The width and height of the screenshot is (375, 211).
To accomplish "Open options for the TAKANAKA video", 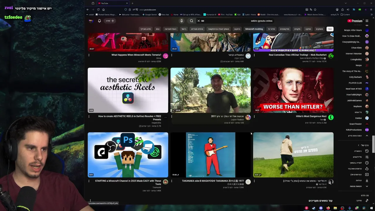I will 172,181.
